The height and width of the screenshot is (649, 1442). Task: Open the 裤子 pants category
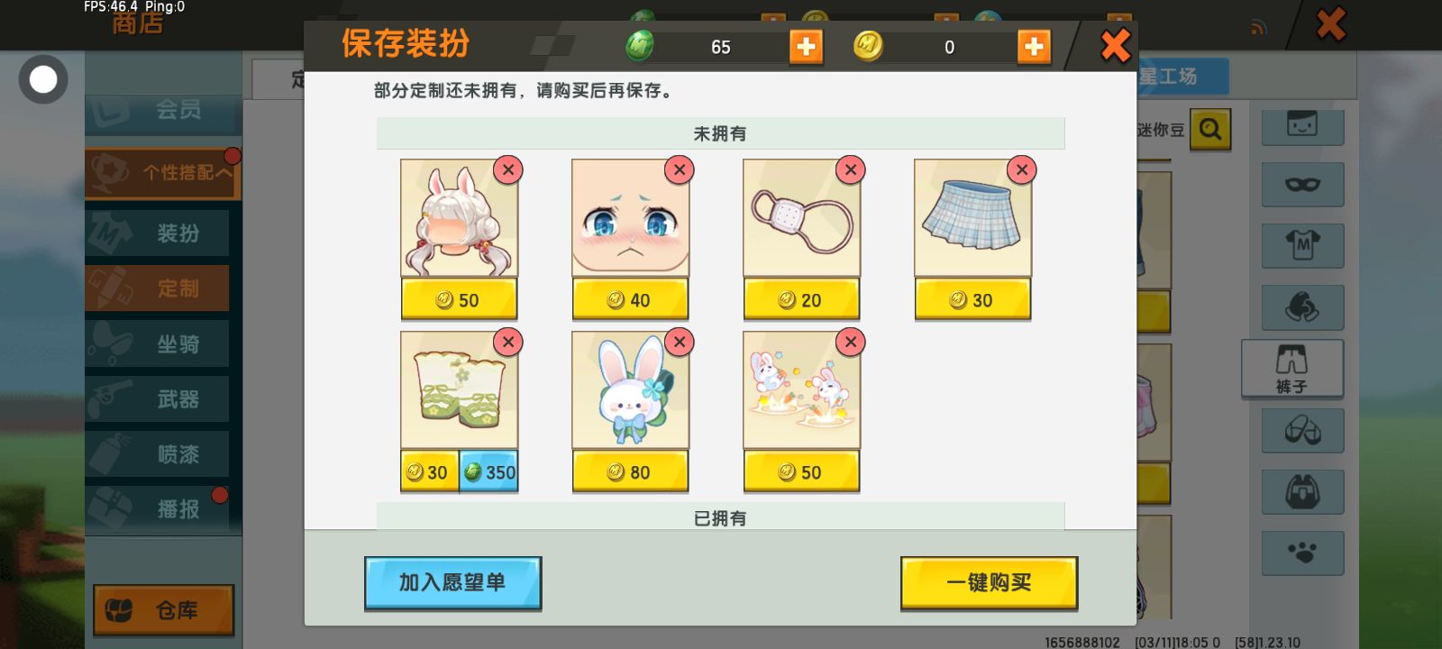tap(1291, 369)
